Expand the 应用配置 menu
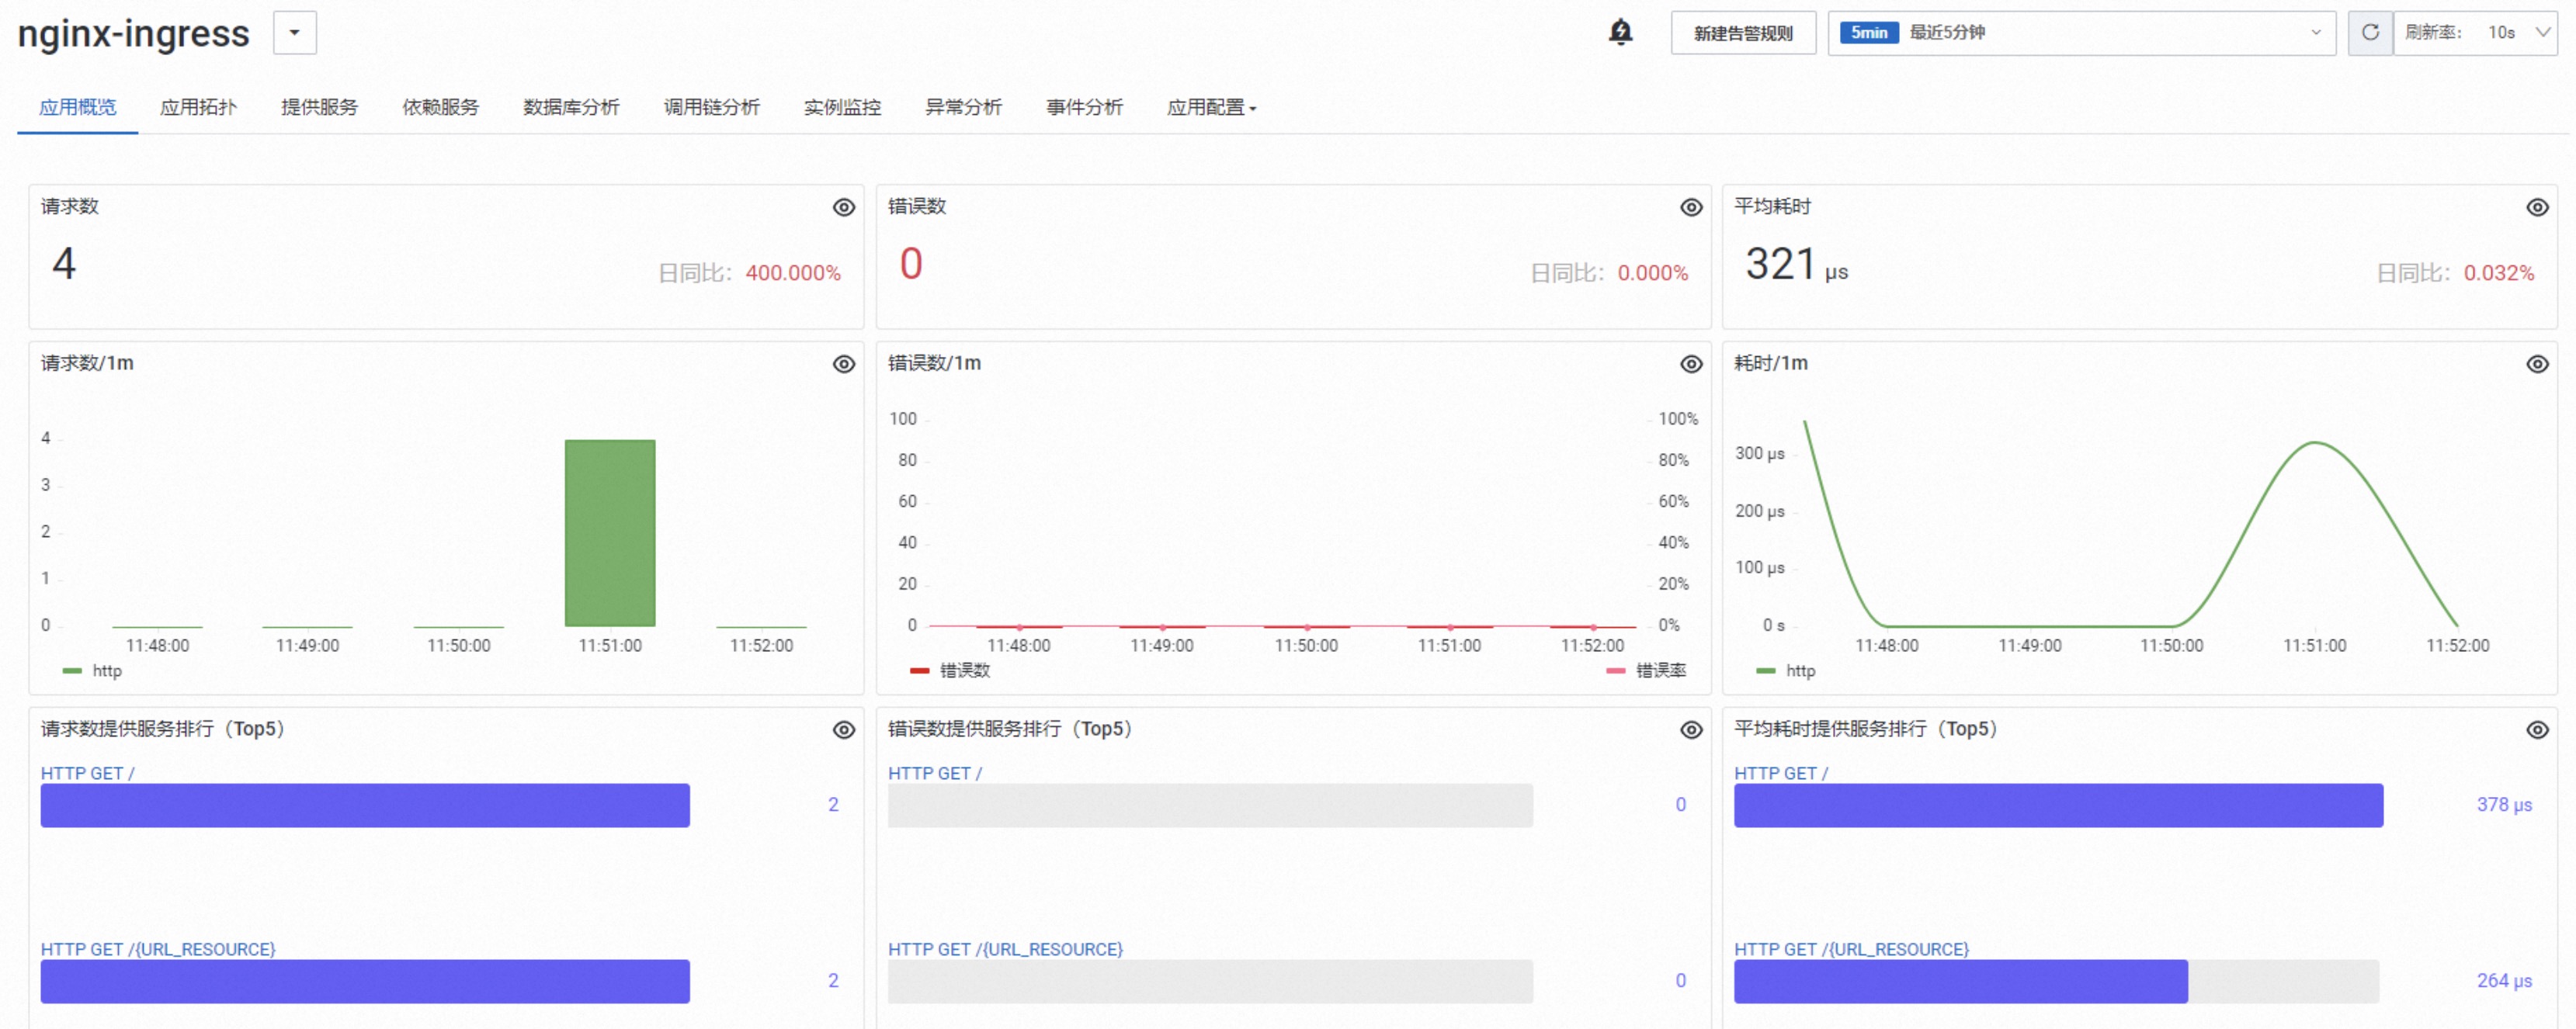 click(x=1211, y=107)
